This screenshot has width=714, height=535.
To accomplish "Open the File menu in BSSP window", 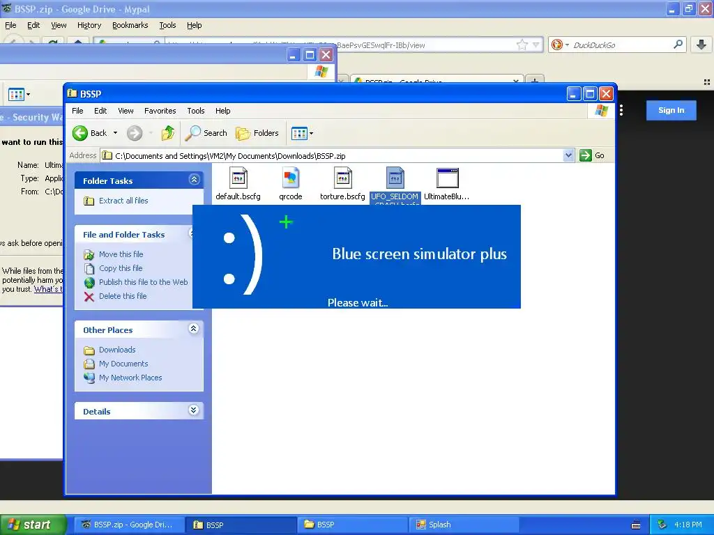I will (77, 111).
